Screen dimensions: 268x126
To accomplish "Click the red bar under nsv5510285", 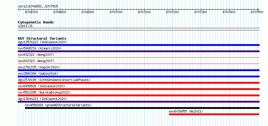I will [139, 95].
